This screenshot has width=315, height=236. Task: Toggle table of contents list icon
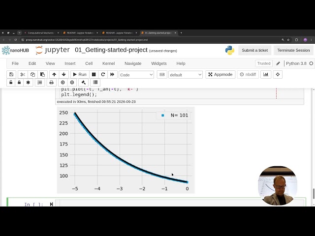point(95,82)
